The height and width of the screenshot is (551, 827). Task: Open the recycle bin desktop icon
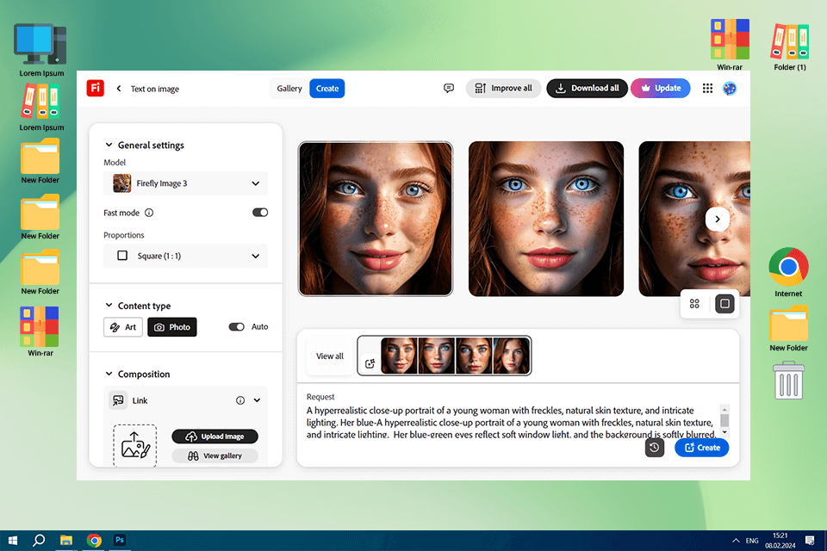tap(788, 380)
